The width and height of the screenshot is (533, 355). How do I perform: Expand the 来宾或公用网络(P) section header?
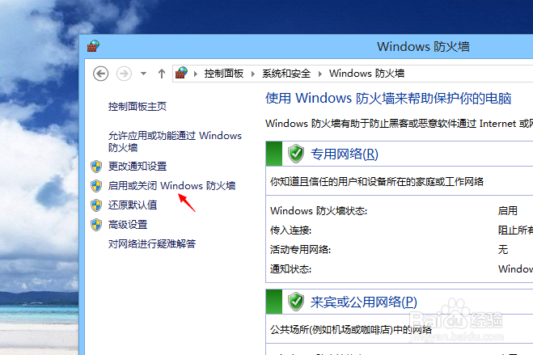pyautogui.click(x=364, y=302)
